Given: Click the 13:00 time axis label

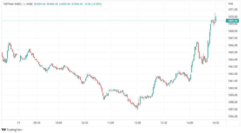Looking at the screenshot, I should pyautogui.click(x=137, y=123).
